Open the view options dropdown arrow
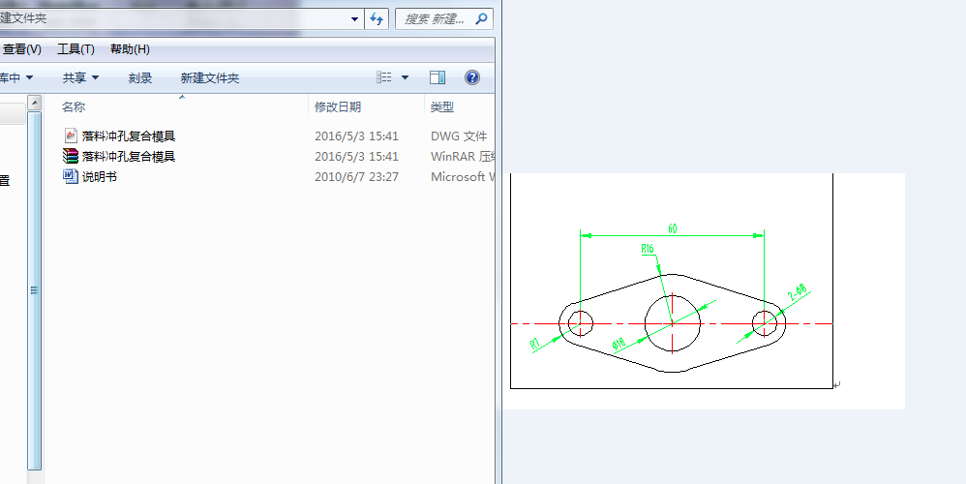966x484 pixels. [x=405, y=77]
